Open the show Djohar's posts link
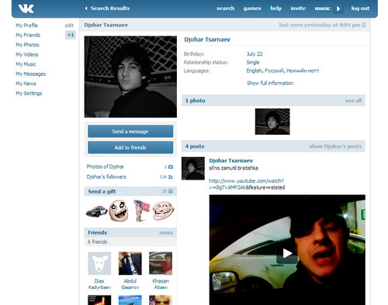Viewport: 388px width, 305px height. click(335, 146)
